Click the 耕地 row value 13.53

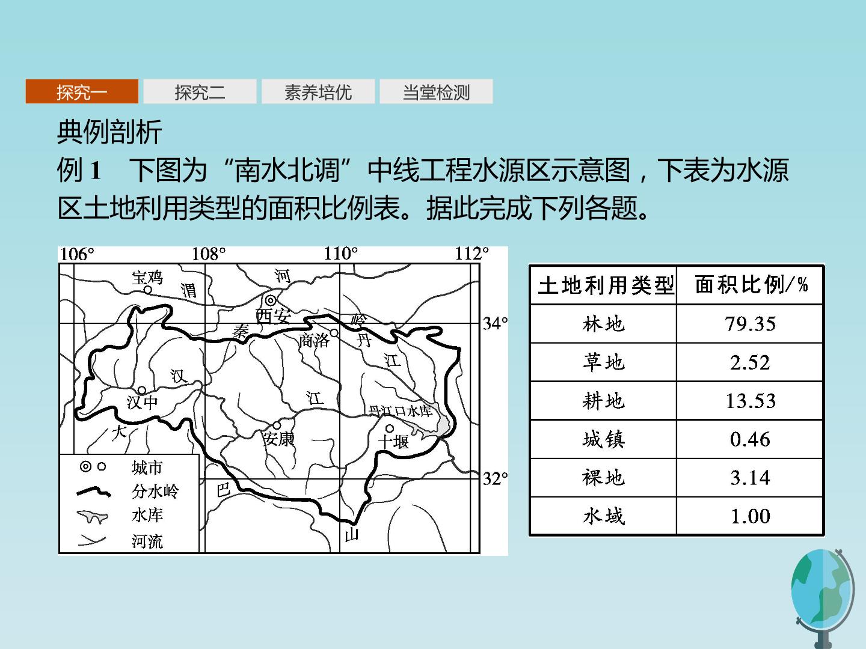(750, 401)
